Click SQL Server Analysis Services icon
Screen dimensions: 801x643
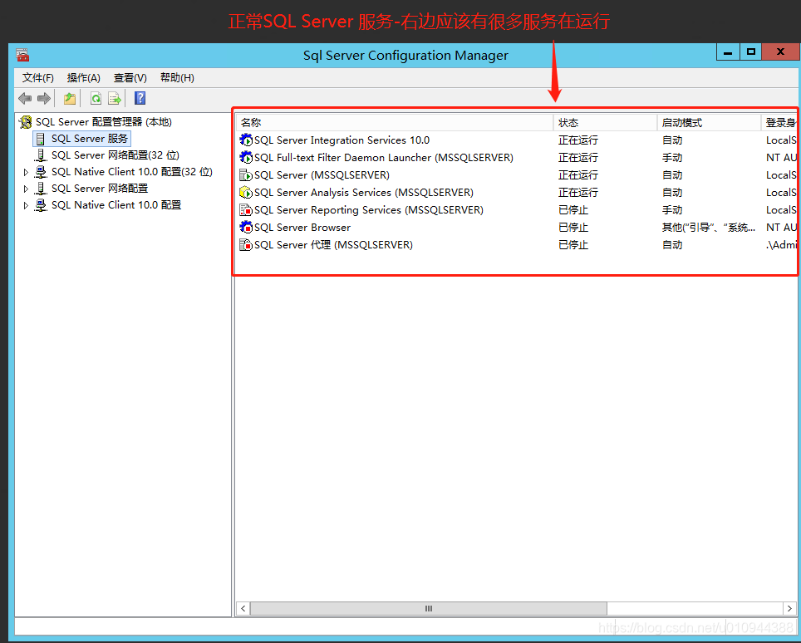pyautogui.click(x=246, y=192)
